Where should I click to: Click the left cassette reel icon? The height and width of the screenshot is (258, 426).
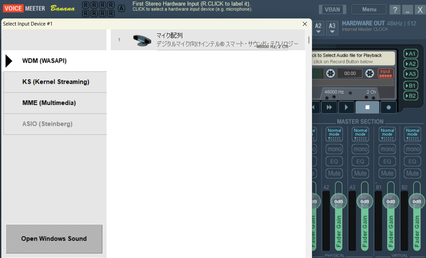pos(331,73)
